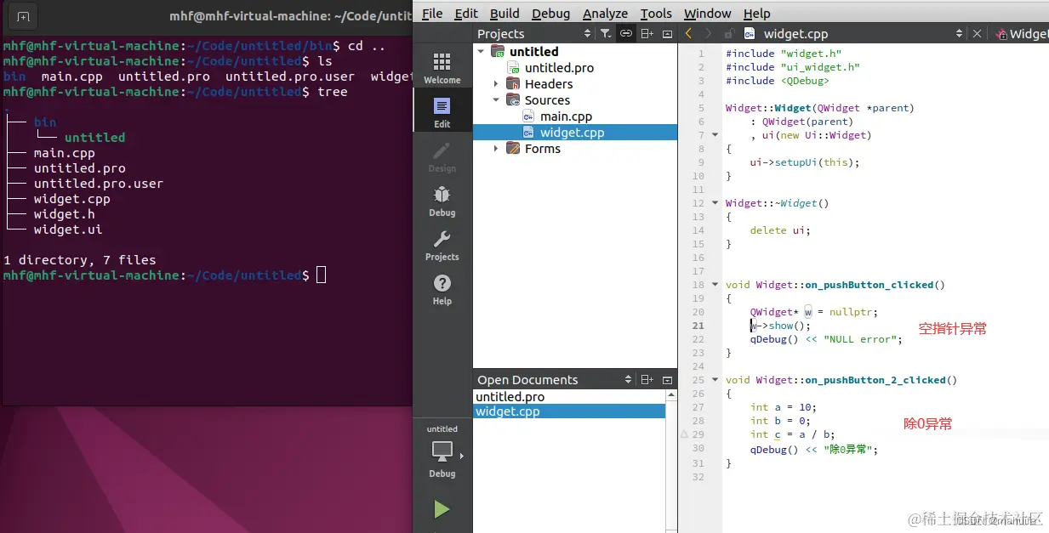Viewport: 1049px width, 533px height.
Task: Select untitled.pro in the project tree
Action: point(559,68)
